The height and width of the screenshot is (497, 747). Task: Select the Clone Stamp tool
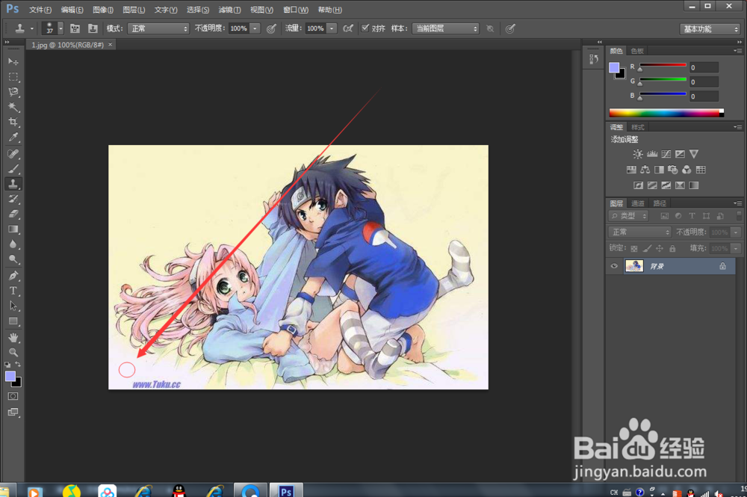[x=13, y=184]
